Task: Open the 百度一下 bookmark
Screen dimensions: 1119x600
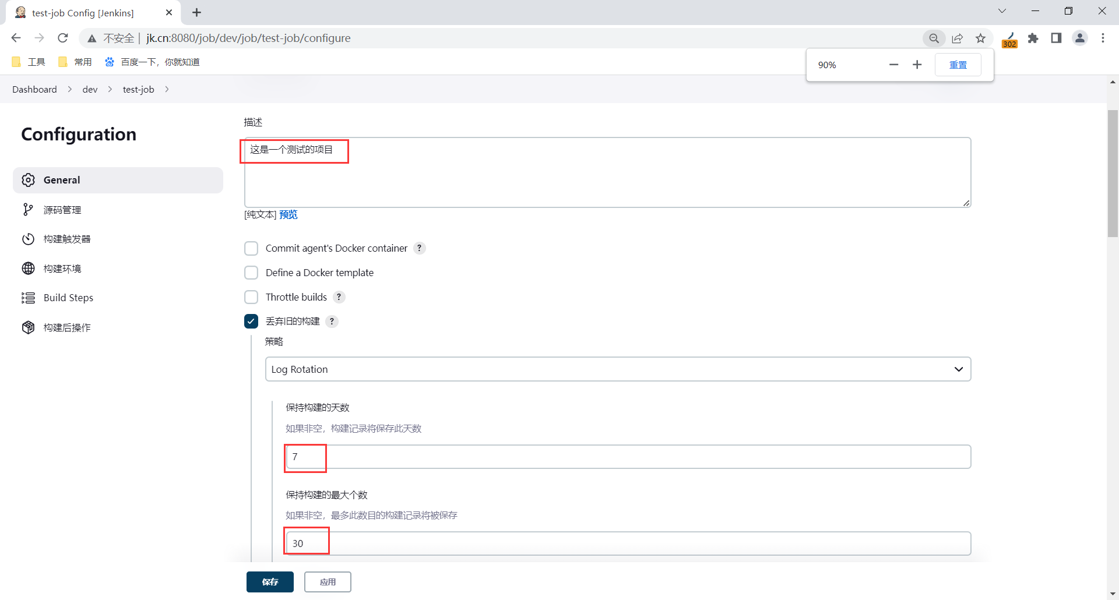Action: click(x=152, y=62)
